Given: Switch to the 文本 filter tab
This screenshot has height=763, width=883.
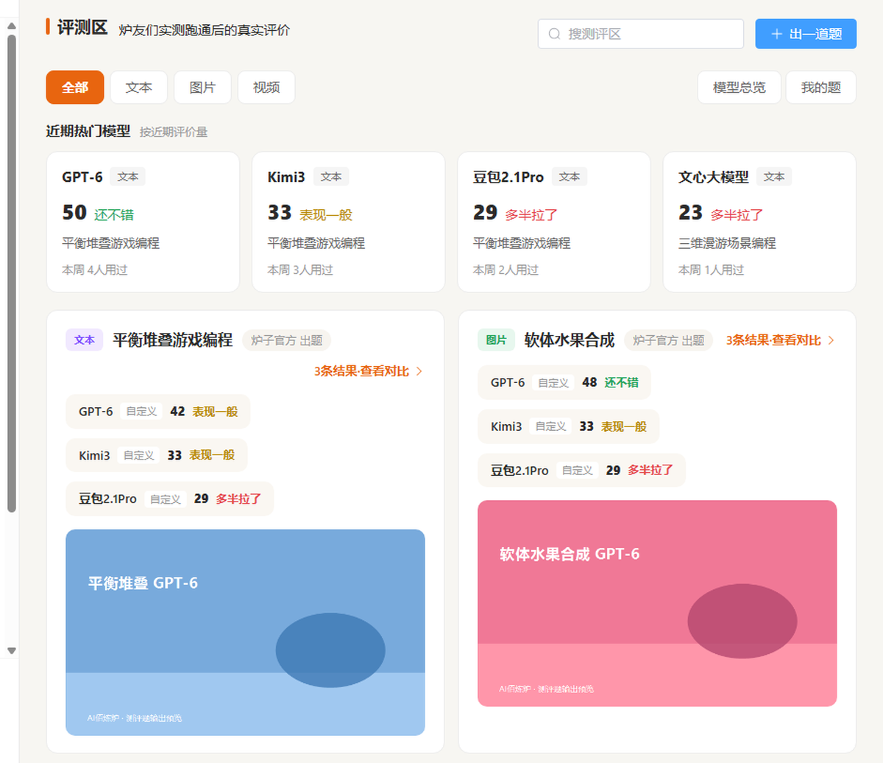Looking at the screenshot, I should pyautogui.click(x=139, y=88).
